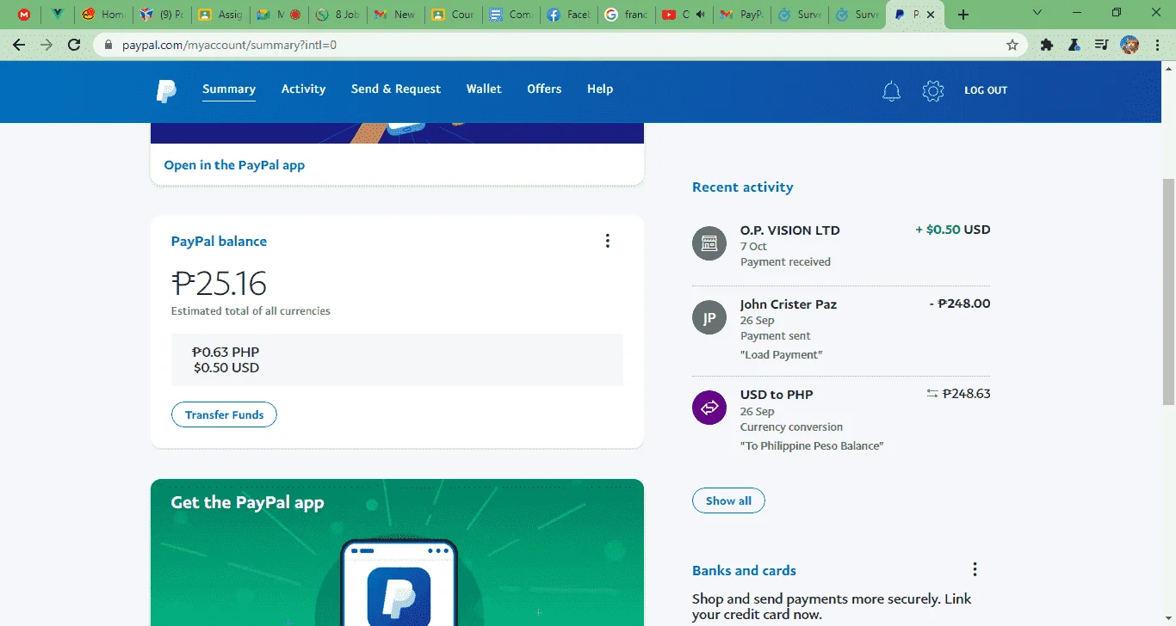Click the O.P. VISION LTD merchant icon
1176x626 pixels.
709,242
